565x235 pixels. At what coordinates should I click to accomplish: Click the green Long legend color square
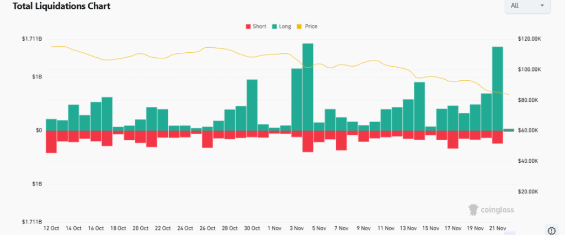[274, 26]
